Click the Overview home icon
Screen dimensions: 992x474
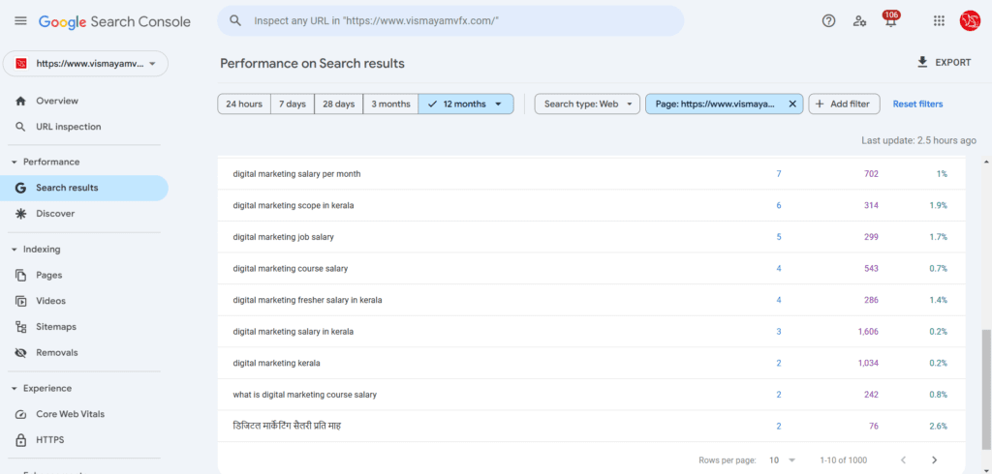[x=21, y=101]
